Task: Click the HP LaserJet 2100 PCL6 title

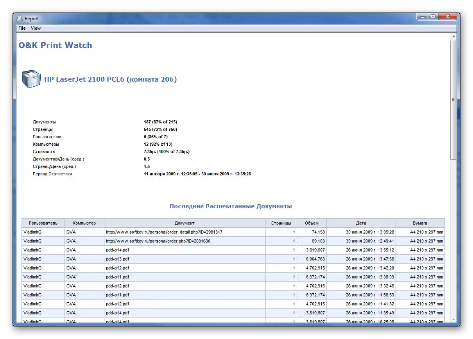Action: tap(110, 79)
